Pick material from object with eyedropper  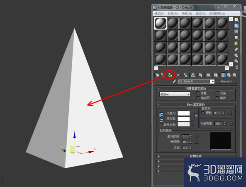pyautogui.click(x=174, y=81)
